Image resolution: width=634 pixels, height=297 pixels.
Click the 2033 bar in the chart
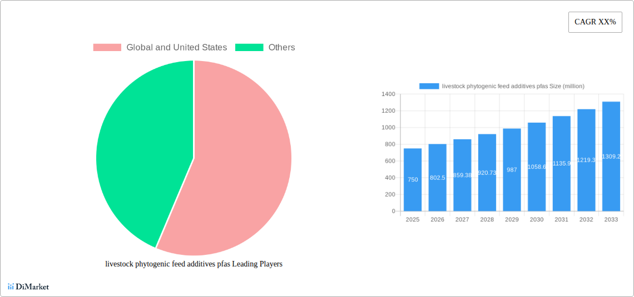point(611,157)
